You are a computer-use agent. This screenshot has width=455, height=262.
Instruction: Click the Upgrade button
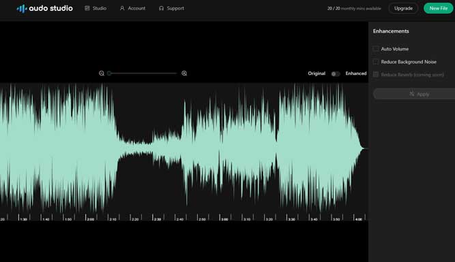tap(403, 8)
